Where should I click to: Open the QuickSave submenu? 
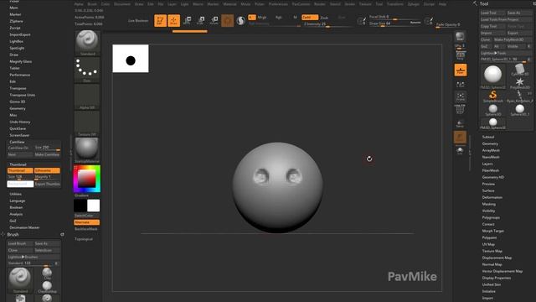18,128
